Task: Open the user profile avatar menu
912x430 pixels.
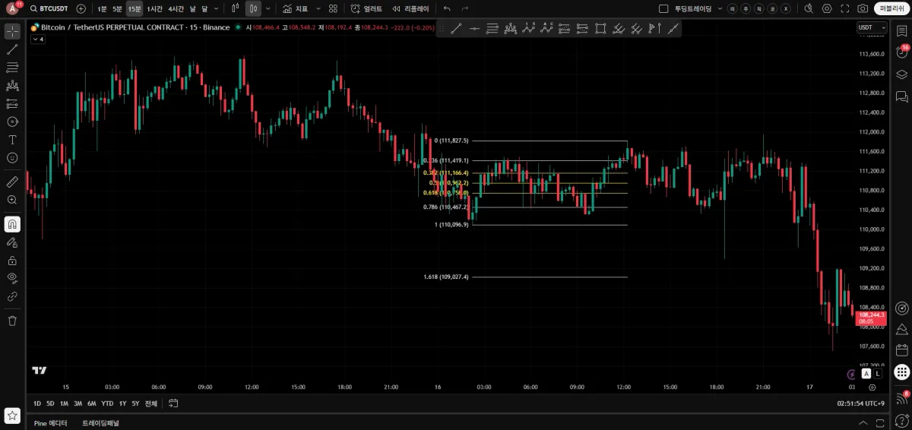Action: [14, 8]
